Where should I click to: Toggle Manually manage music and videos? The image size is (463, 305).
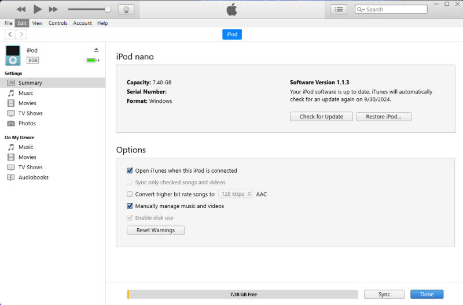coord(130,206)
